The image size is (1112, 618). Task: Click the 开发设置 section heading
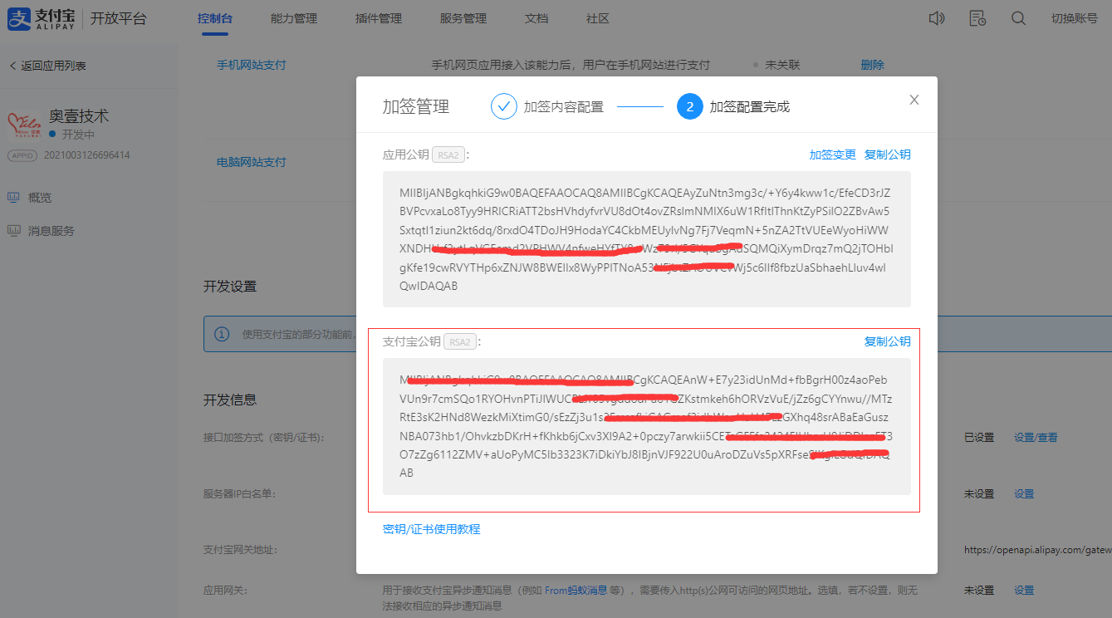(230, 287)
